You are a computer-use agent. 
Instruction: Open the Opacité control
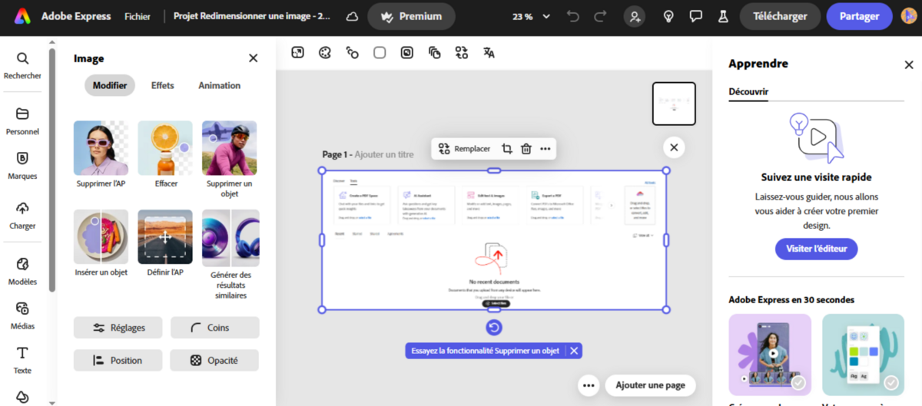click(x=214, y=360)
